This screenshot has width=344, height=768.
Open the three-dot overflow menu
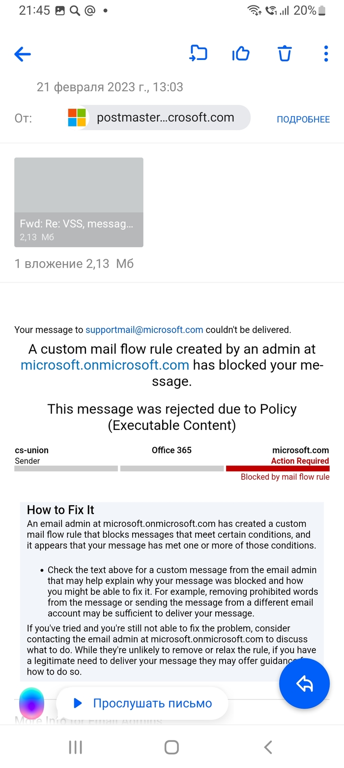(326, 54)
